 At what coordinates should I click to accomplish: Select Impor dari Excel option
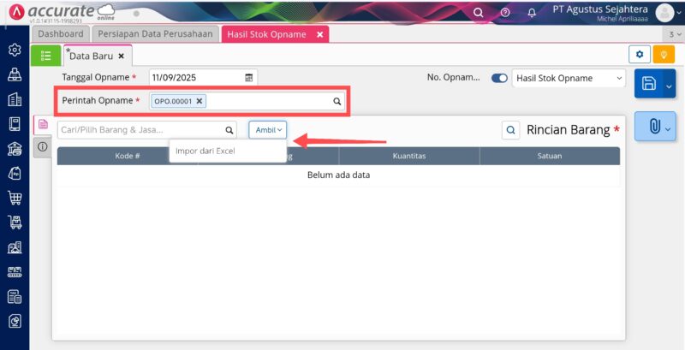click(x=205, y=151)
